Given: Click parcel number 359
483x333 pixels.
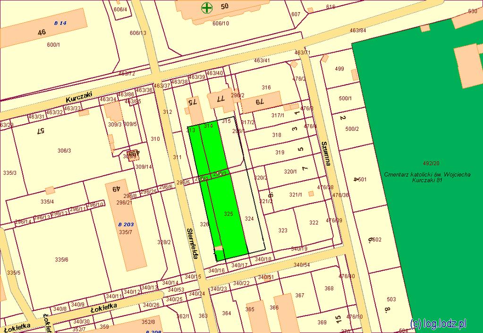Looking at the screenshot, I should click(x=104, y=327).
